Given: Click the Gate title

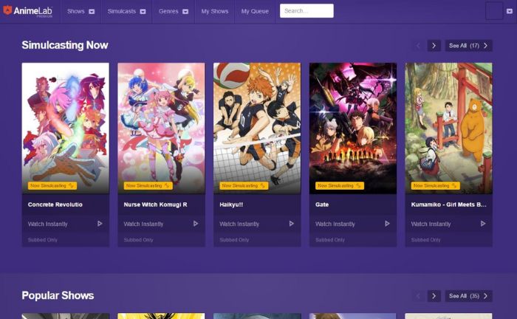Looking at the screenshot, I should click(322, 205).
